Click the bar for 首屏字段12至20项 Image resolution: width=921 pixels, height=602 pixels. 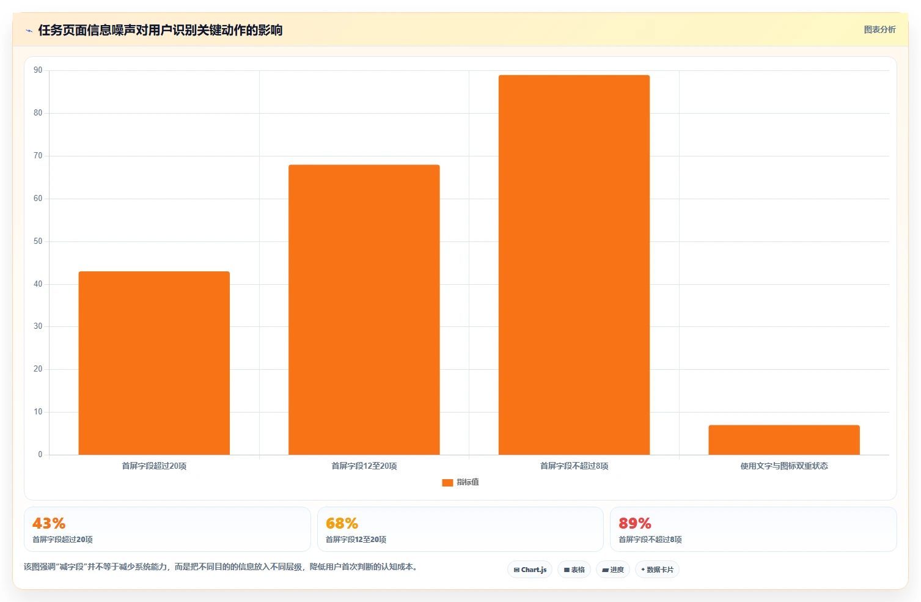click(364, 310)
